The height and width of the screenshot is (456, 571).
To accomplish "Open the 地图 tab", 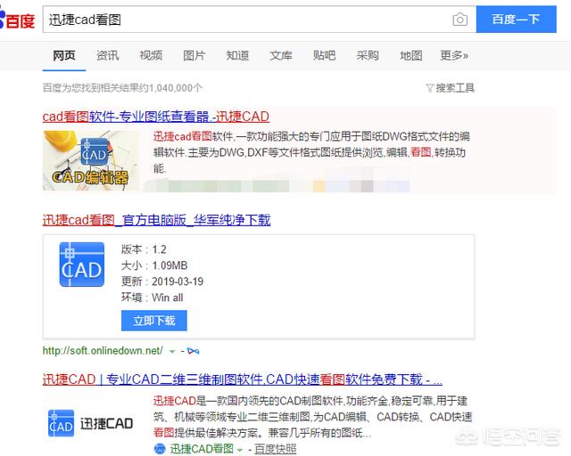I will tap(410, 55).
